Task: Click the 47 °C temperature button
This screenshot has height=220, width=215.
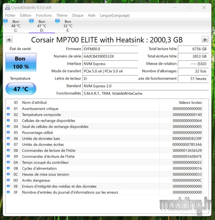Action: point(21,89)
